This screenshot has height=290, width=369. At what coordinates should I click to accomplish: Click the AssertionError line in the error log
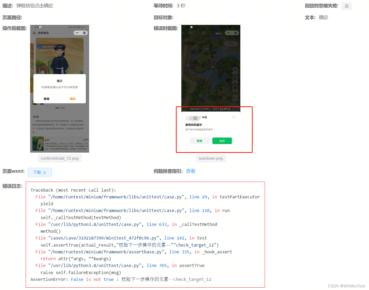[x=121, y=279]
